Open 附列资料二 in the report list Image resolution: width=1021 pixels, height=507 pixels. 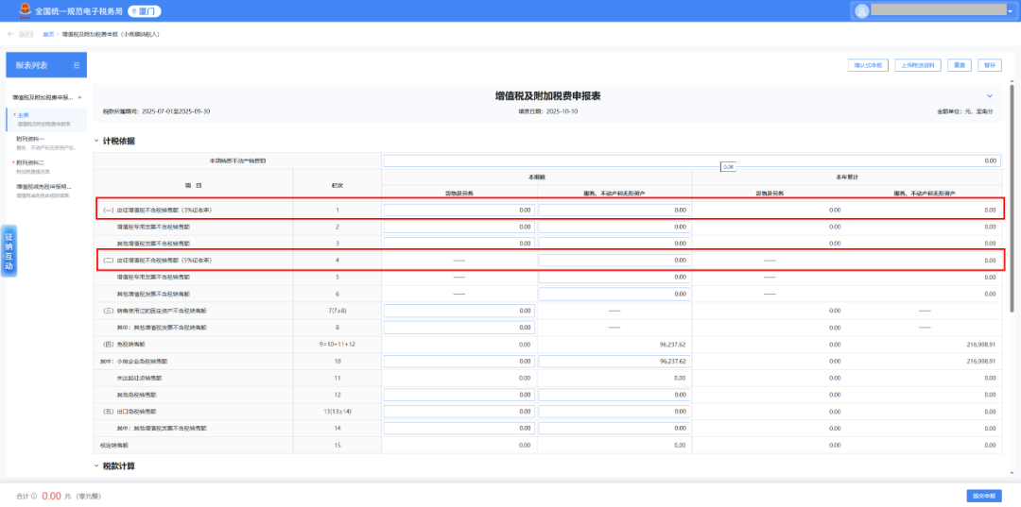(x=30, y=162)
